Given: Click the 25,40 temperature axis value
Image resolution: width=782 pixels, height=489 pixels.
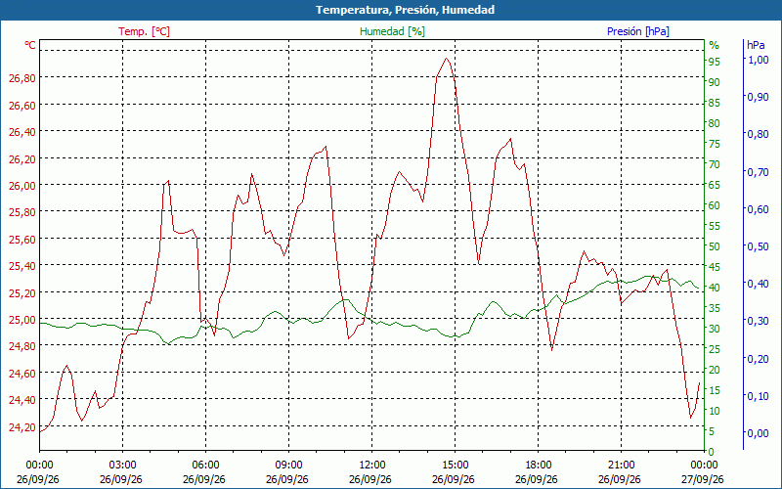Looking at the screenshot, I should (22, 266).
